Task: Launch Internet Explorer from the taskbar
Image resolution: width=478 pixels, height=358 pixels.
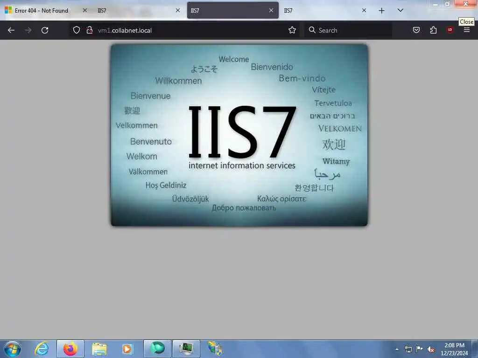Action: (x=42, y=349)
